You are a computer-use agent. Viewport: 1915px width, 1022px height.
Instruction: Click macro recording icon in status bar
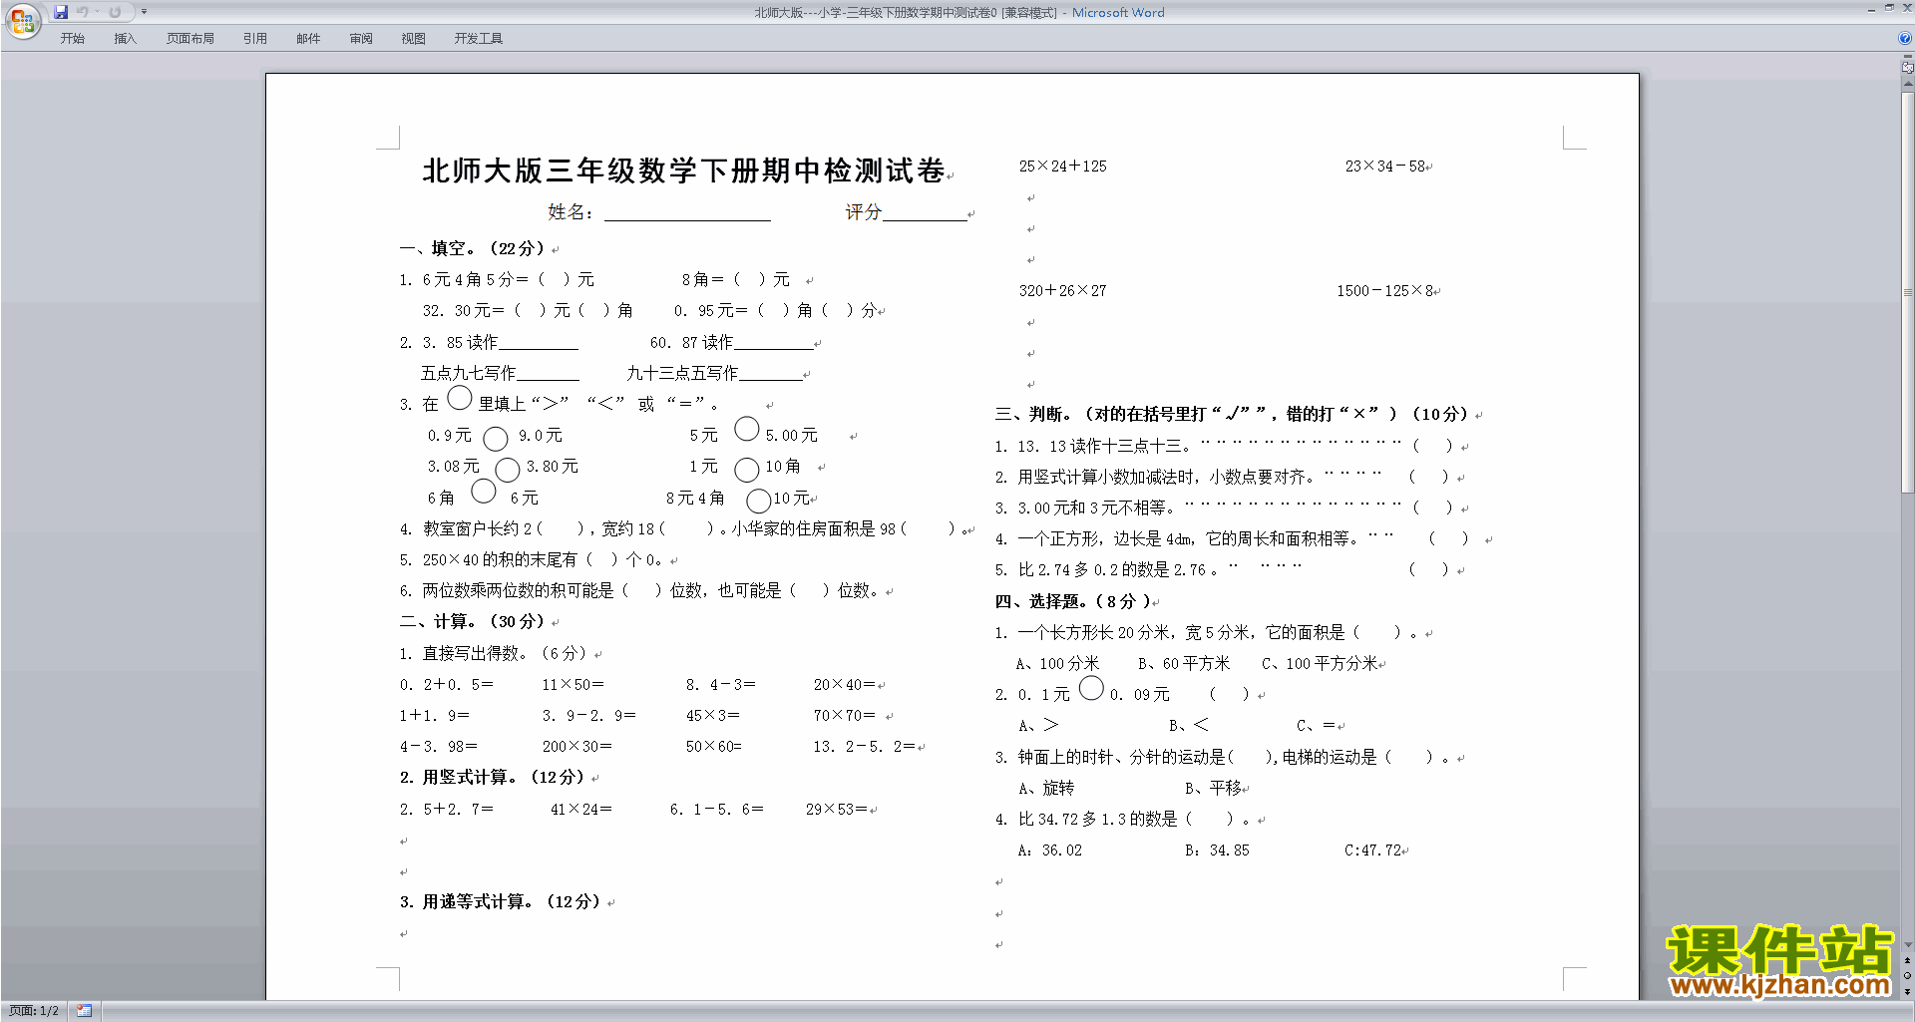pos(84,1011)
